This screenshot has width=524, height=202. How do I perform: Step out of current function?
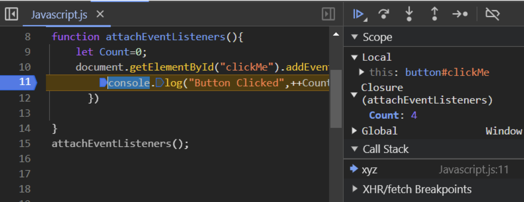pos(434,14)
